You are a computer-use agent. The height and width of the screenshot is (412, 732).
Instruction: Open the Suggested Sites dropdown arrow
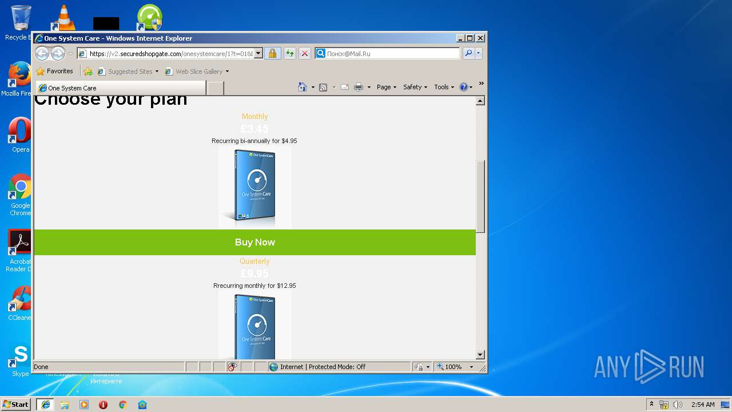(157, 72)
